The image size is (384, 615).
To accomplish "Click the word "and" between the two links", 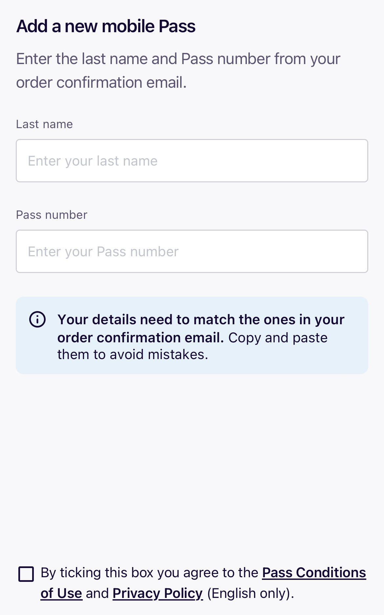I will point(97,593).
